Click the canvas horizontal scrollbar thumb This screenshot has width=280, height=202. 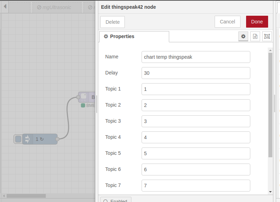coord(26,196)
